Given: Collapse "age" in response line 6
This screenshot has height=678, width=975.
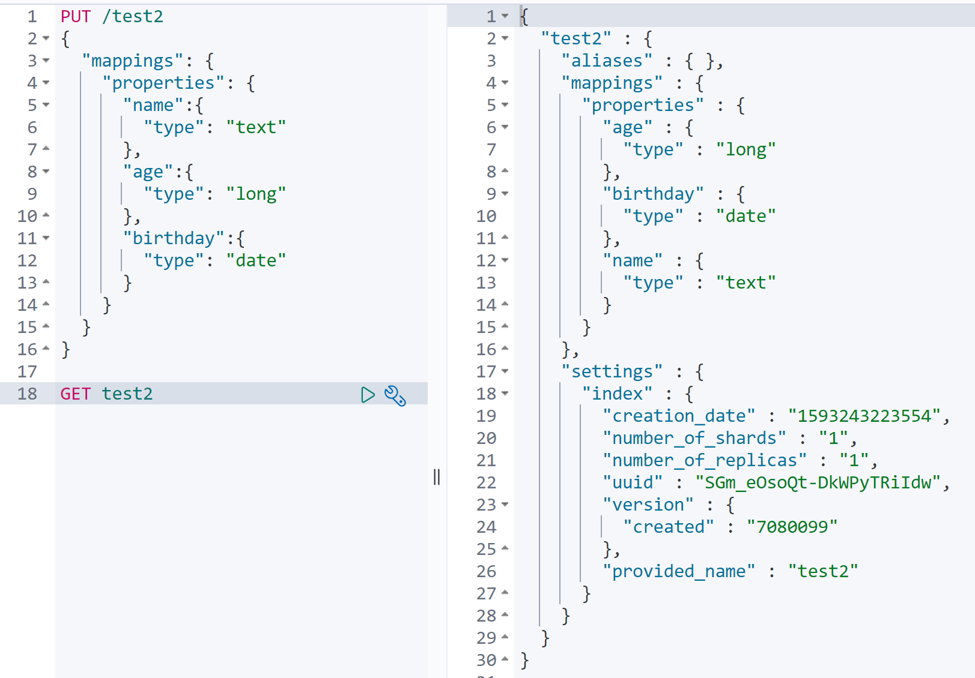Looking at the screenshot, I should click(505, 128).
